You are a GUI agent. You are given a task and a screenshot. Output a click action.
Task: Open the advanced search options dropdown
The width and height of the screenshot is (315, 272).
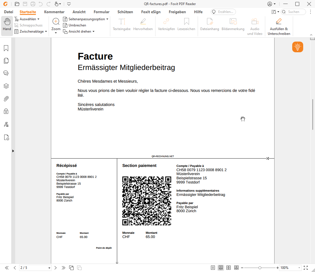(x=275, y=12)
